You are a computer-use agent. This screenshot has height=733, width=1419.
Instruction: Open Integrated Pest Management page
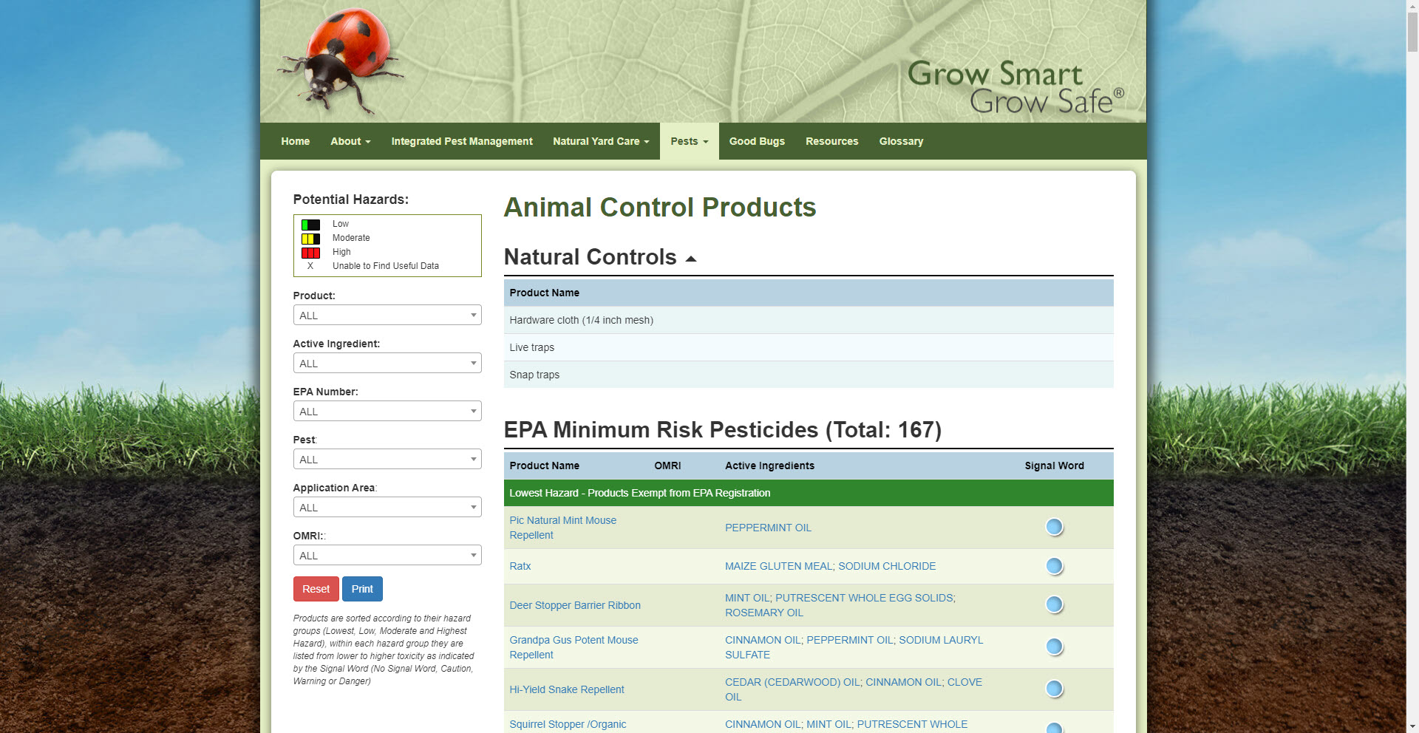click(x=462, y=141)
